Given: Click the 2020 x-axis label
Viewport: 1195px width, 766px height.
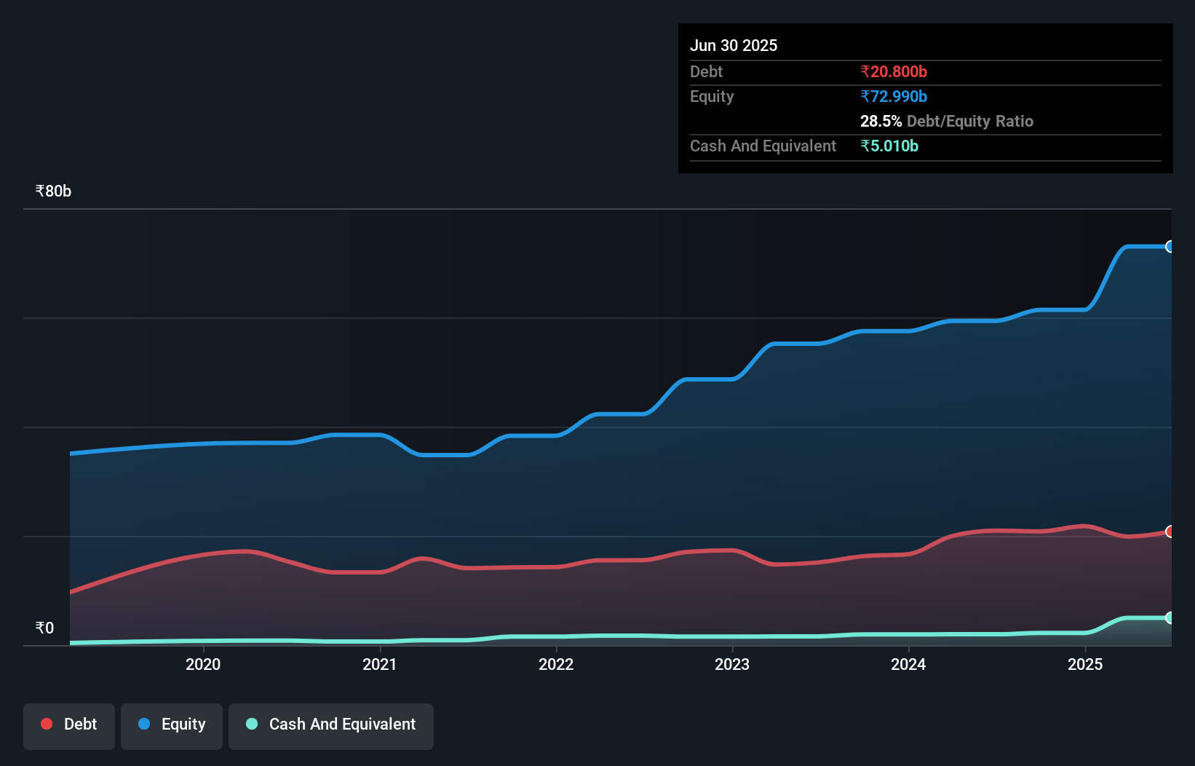Looking at the screenshot, I should tap(203, 664).
